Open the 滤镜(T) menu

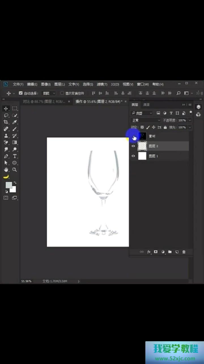102,84
